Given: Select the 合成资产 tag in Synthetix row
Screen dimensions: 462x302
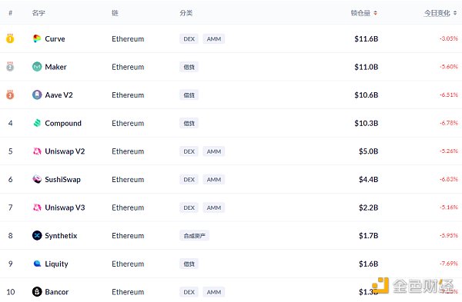Looking at the screenshot, I should click(195, 236).
